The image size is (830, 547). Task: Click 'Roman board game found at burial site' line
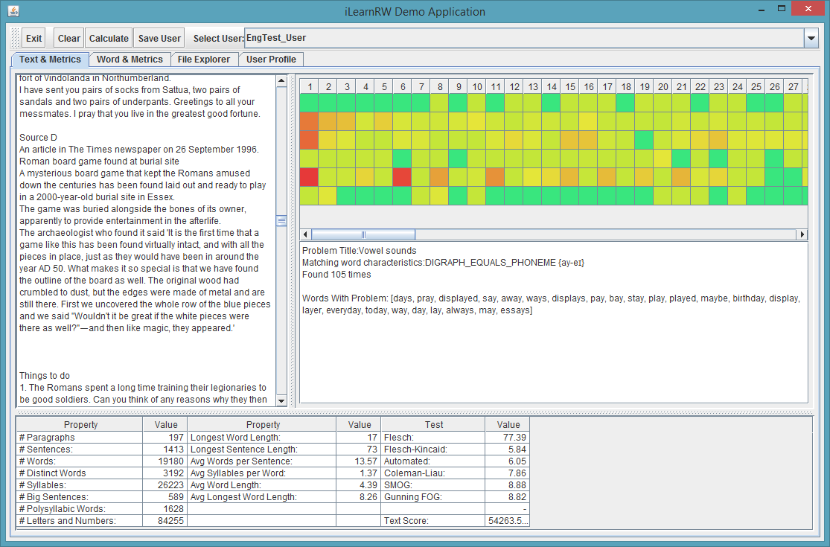point(99,161)
